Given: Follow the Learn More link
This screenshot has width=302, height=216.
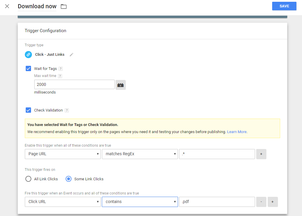Looking at the screenshot, I should click(x=237, y=132).
